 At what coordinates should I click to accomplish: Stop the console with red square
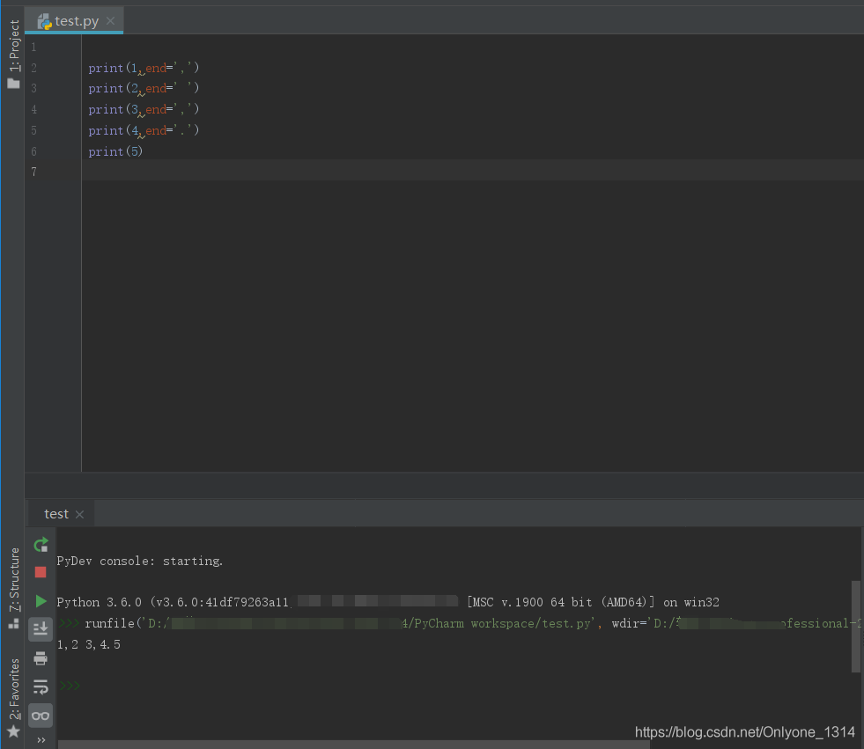41,572
